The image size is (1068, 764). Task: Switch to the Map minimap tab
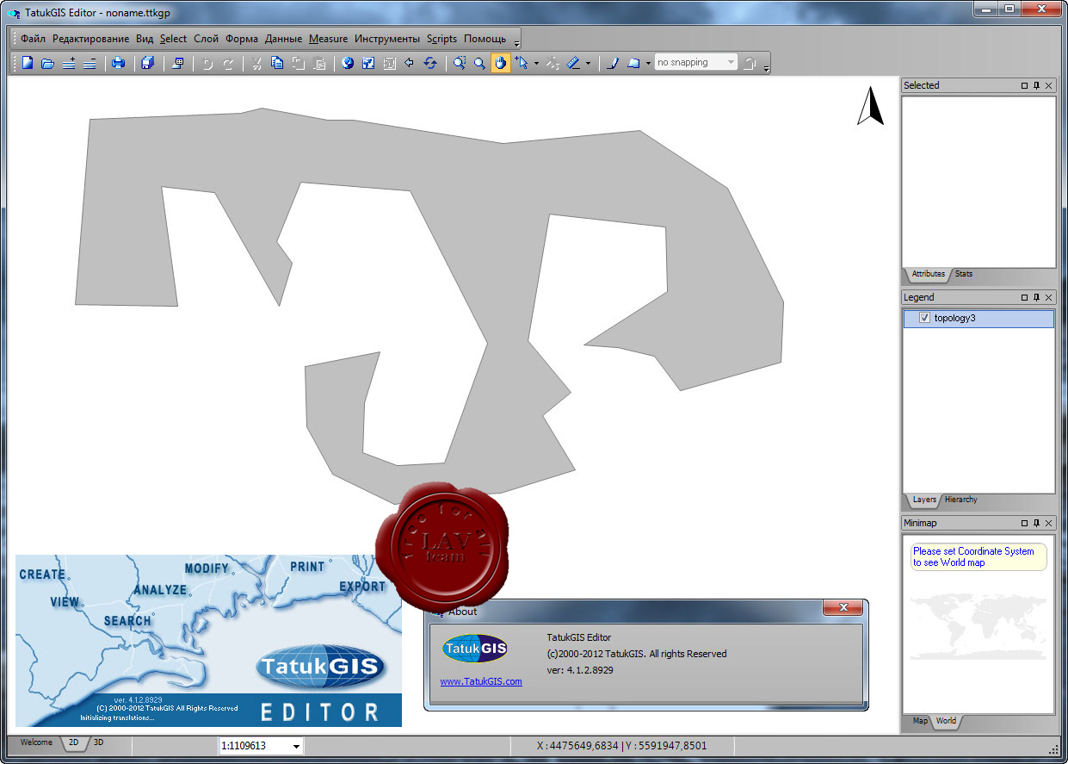920,721
